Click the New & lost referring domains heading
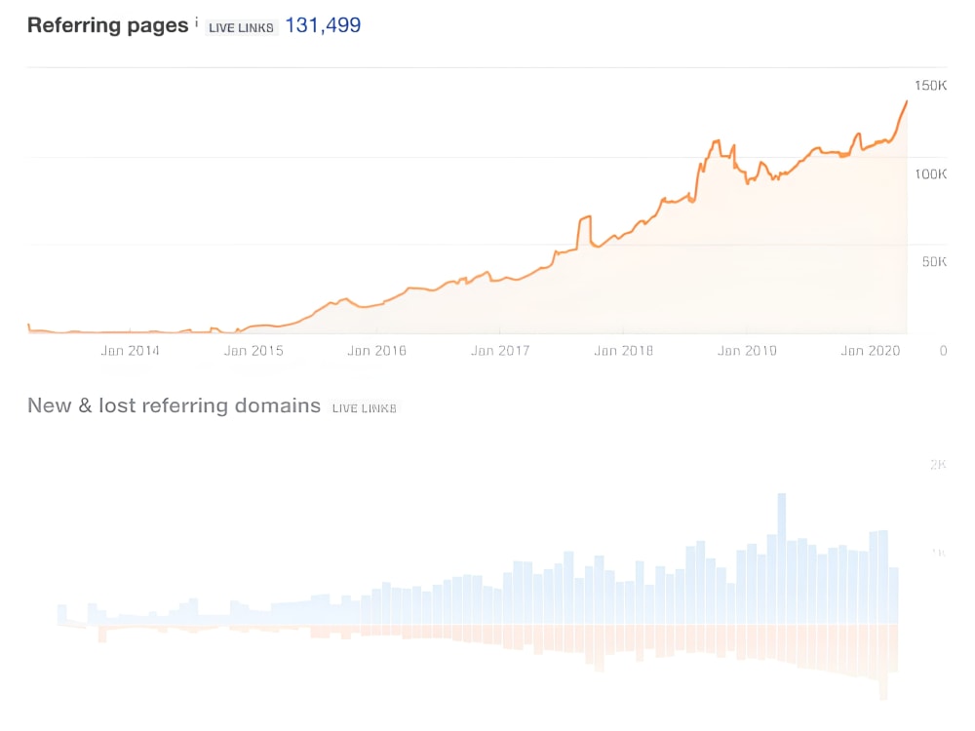 click(175, 405)
